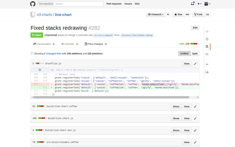
Task: Edit Gruntfile.js with pencil icon
Action: [195, 64]
